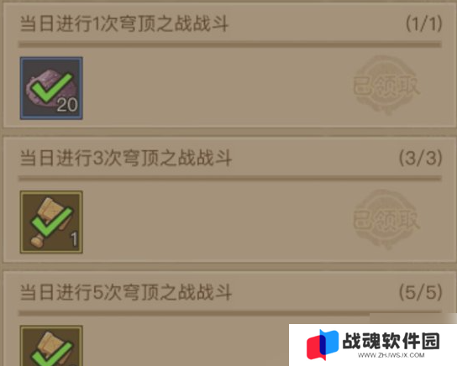Click the 已领取 stamp for 1-battle task
This screenshot has height=366, width=457.
point(386,86)
